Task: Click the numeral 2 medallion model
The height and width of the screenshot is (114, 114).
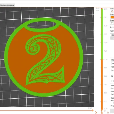Action: click(x=44, y=58)
